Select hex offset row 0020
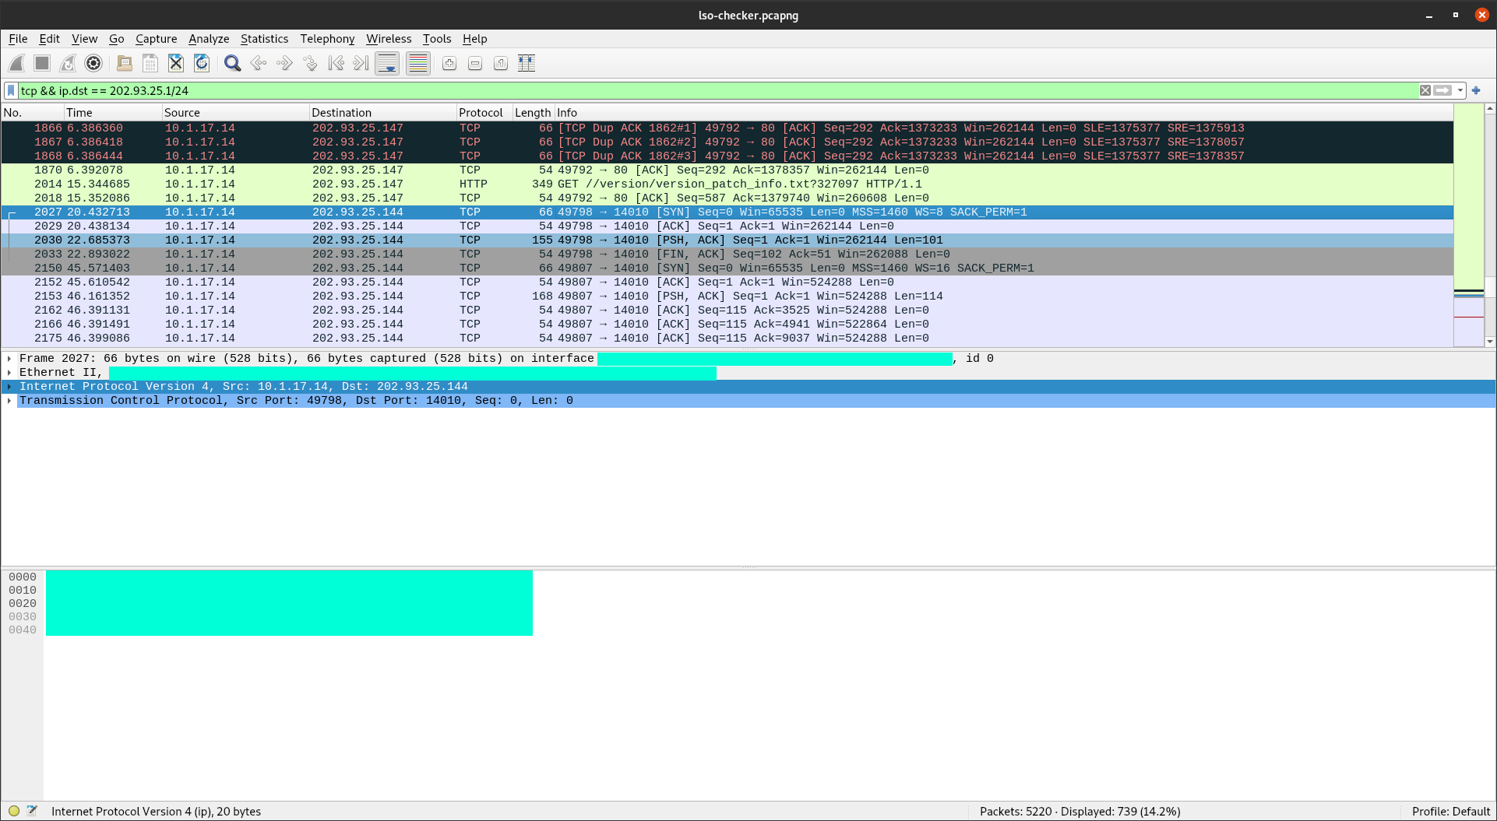This screenshot has width=1497, height=821. point(23,603)
